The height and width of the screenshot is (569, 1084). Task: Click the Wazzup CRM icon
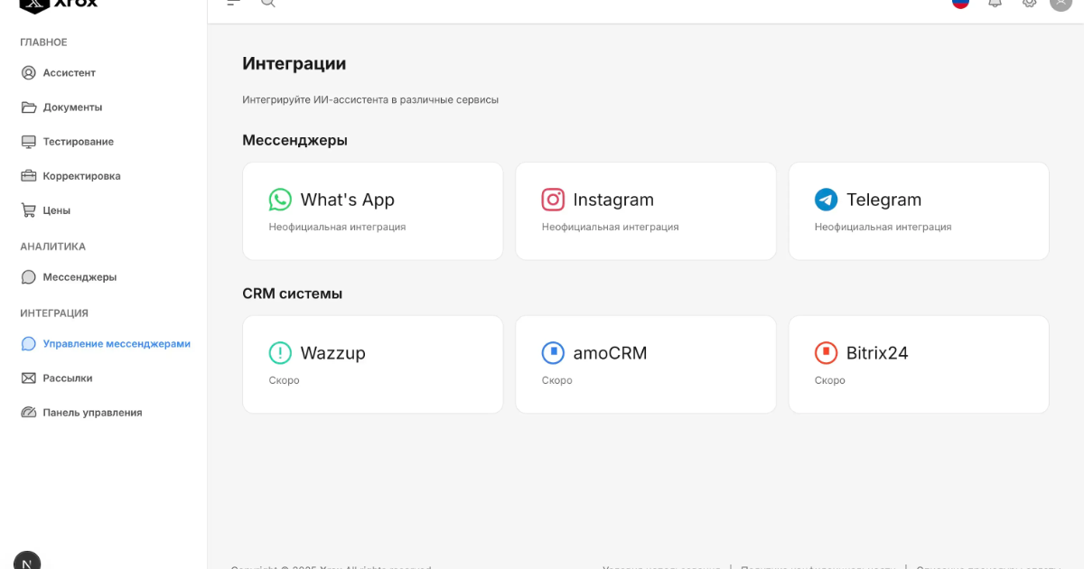[x=280, y=353]
